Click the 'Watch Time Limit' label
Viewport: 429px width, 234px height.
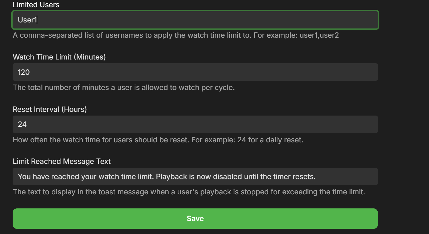(x=42, y=57)
